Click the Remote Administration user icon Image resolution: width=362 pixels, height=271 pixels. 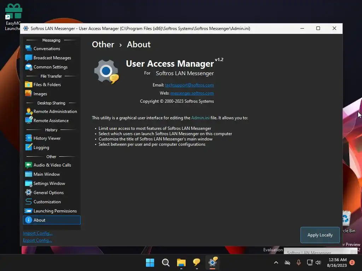pos(29,111)
